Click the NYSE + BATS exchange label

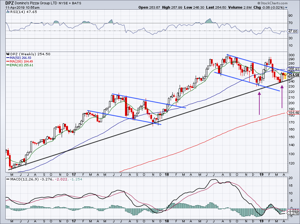tap(70, 3)
